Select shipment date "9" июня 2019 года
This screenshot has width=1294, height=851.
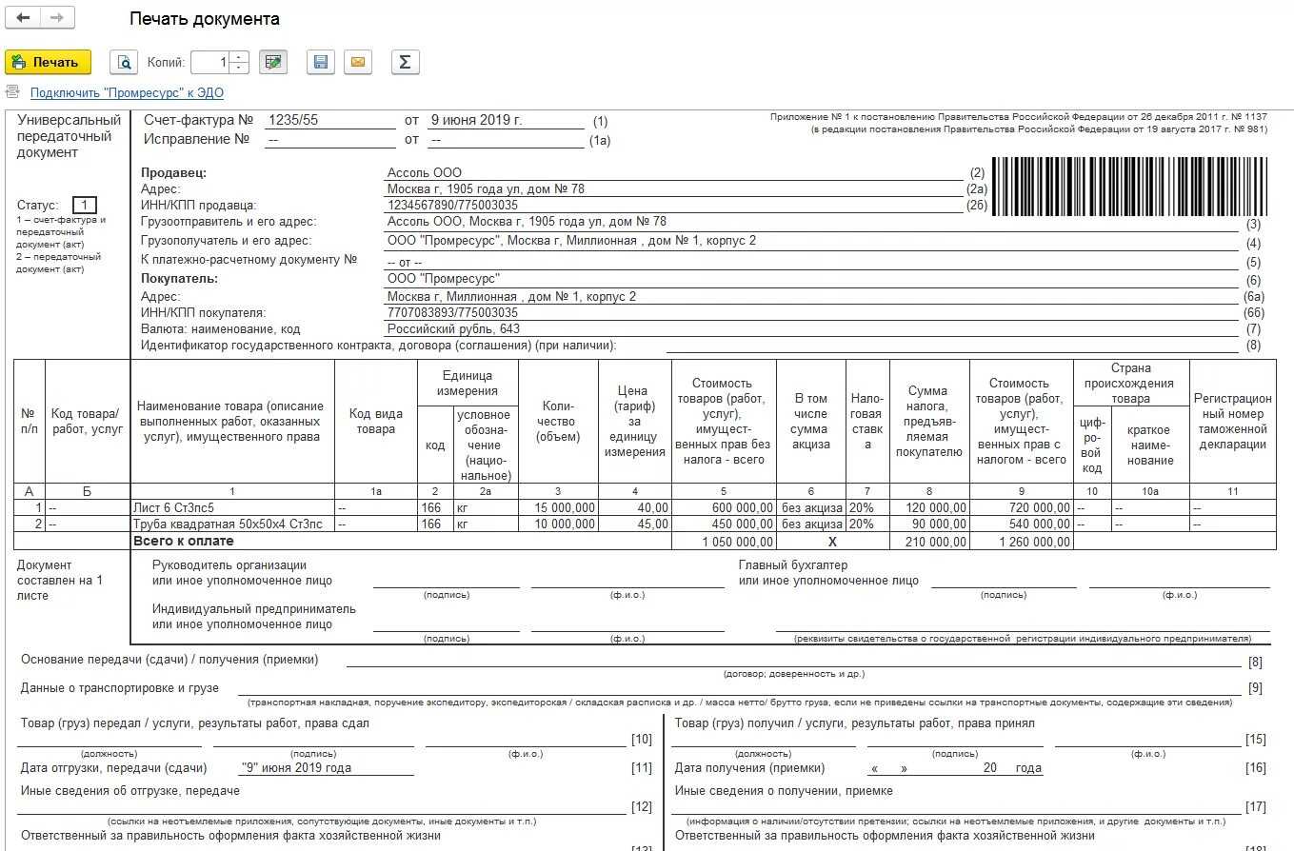click(x=297, y=767)
